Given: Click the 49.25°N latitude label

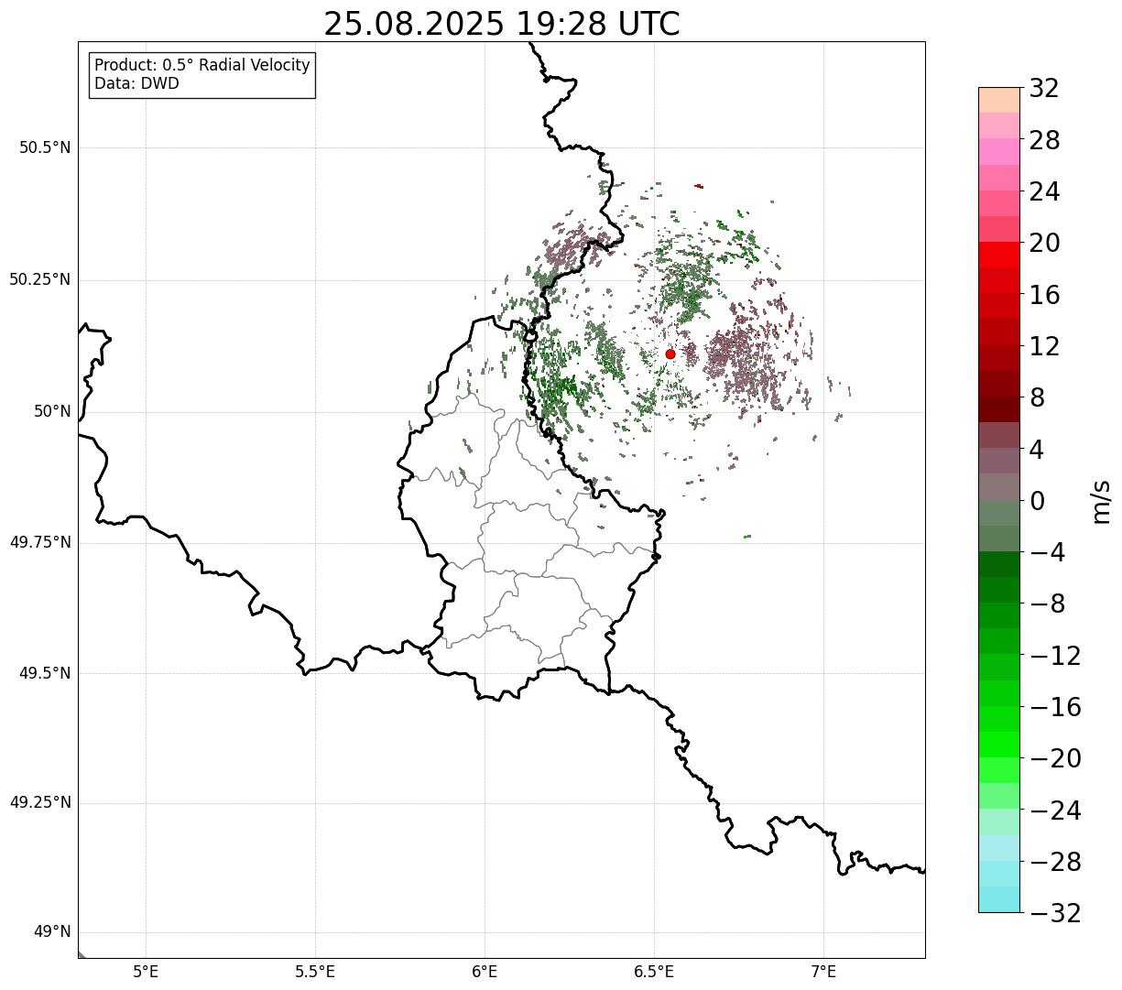Looking at the screenshot, I should pos(40,803).
